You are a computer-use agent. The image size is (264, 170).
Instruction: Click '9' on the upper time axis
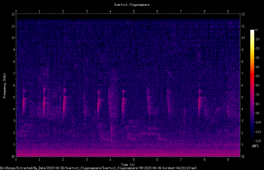point(228,11)
